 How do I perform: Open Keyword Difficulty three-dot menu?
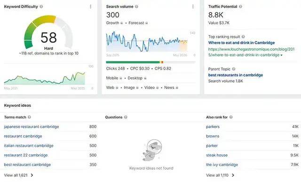coord(91,7)
